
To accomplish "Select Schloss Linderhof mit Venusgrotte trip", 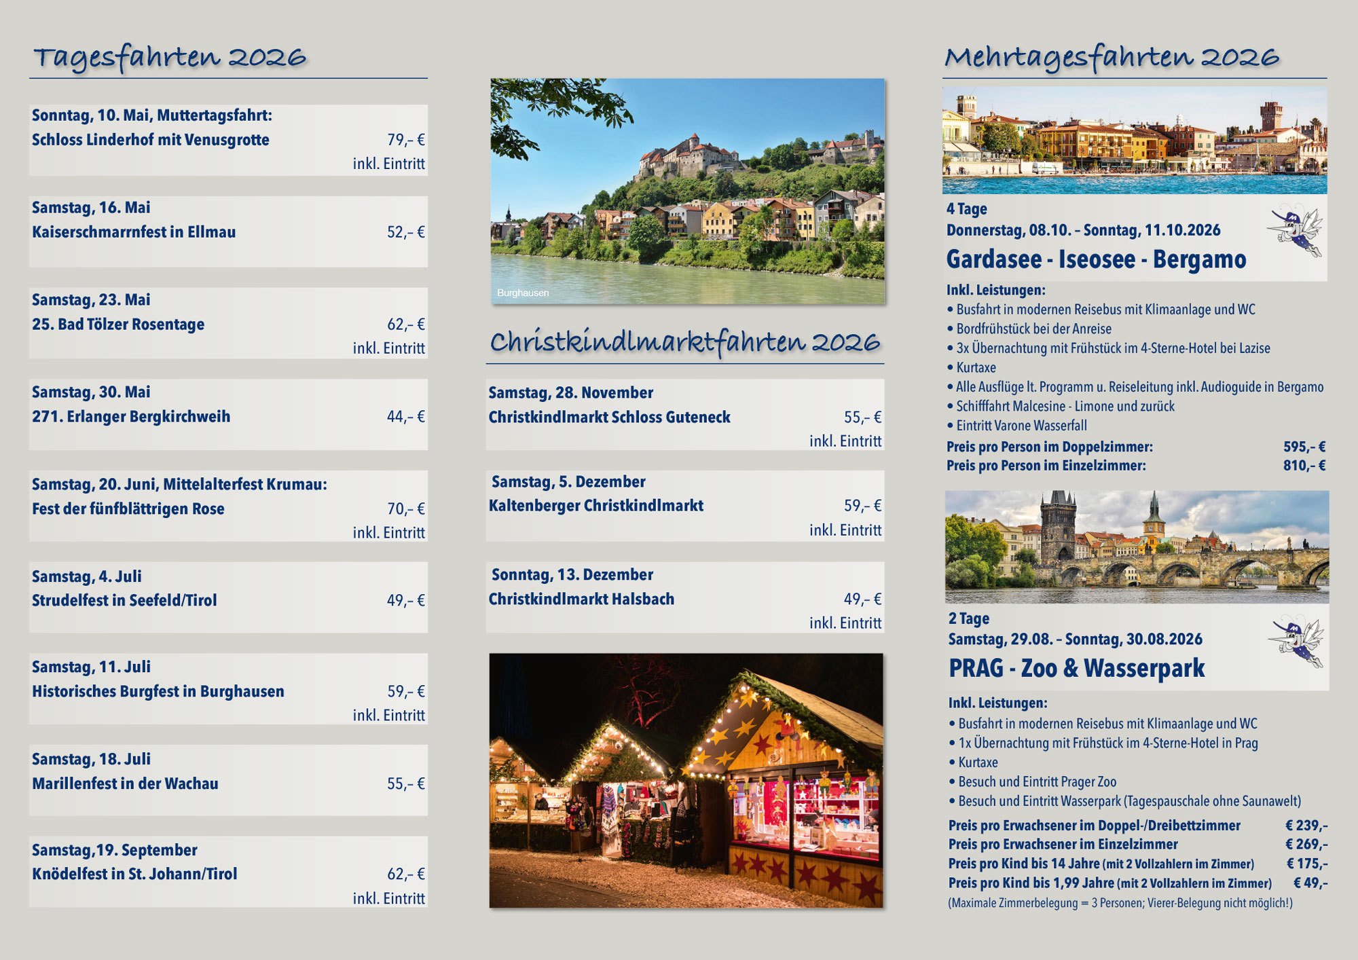I will 151,140.
